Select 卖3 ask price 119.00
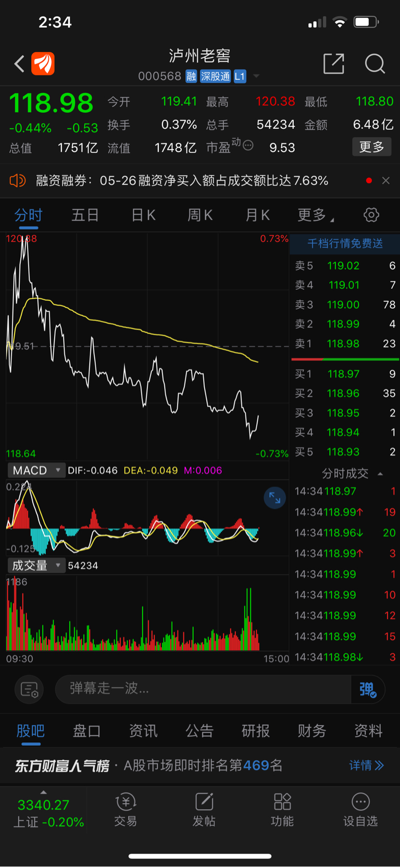Image resolution: width=400 pixels, height=867 pixels. tap(345, 304)
